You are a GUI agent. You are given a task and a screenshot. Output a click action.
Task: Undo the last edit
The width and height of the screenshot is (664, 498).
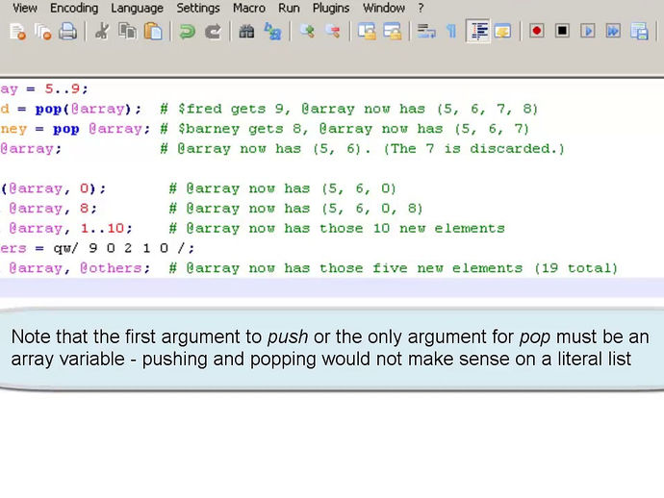[187, 32]
